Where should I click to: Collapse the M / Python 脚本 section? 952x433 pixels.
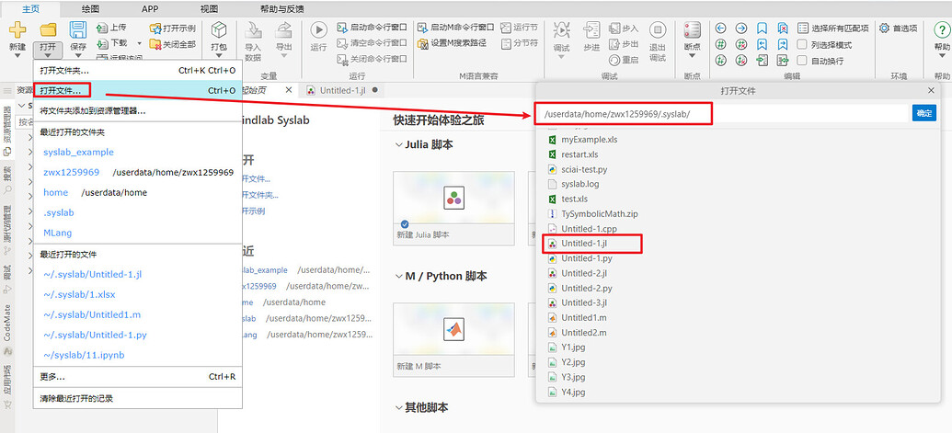point(399,277)
